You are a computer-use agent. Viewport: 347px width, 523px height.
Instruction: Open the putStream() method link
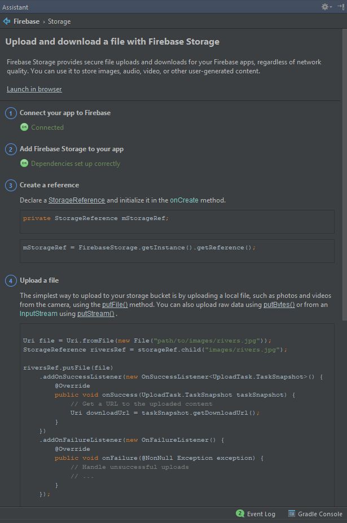(x=96, y=314)
